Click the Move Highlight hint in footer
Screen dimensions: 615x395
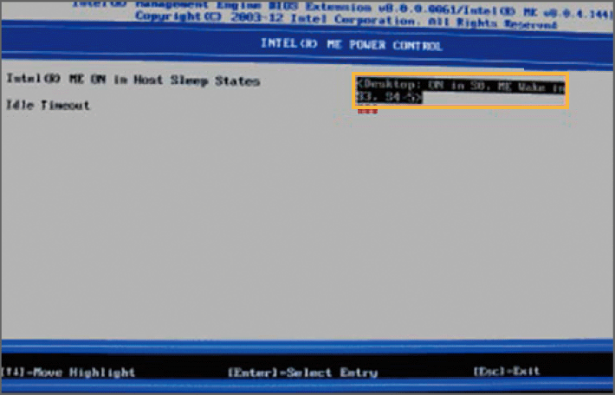(68, 372)
